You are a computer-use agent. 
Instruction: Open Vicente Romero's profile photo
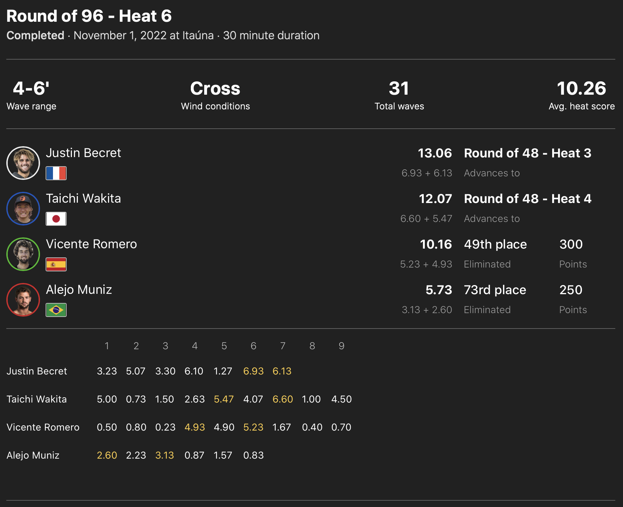(23, 254)
